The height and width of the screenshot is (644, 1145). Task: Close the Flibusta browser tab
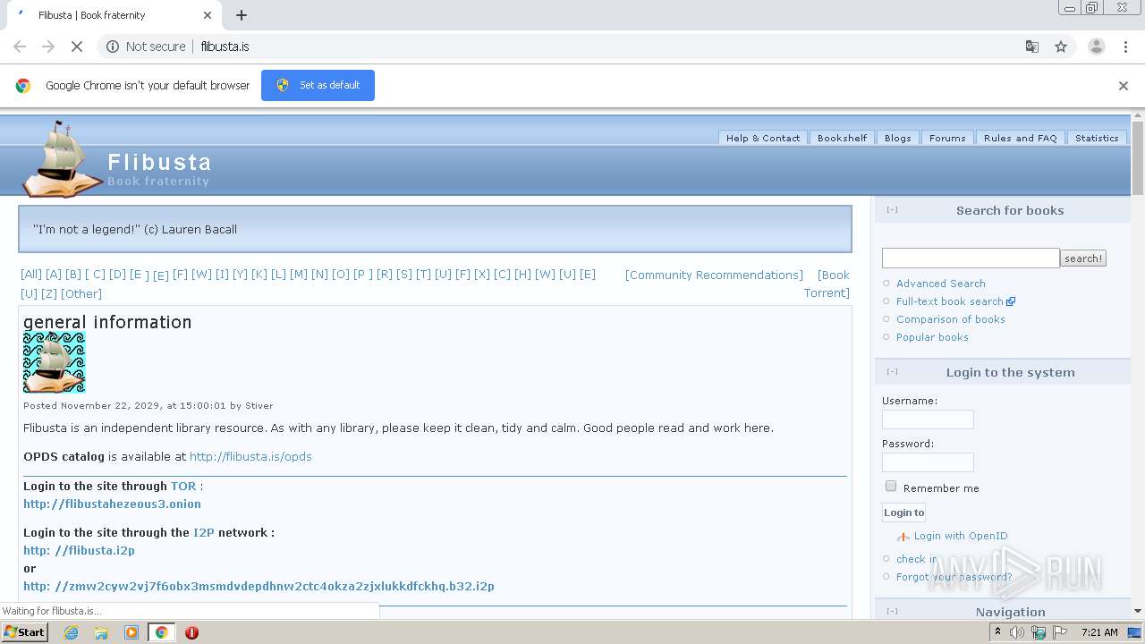[x=208, y=15]
